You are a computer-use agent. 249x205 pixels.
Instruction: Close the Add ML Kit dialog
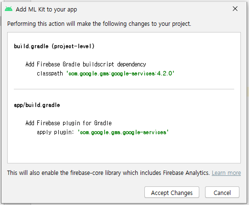(235, 9)
